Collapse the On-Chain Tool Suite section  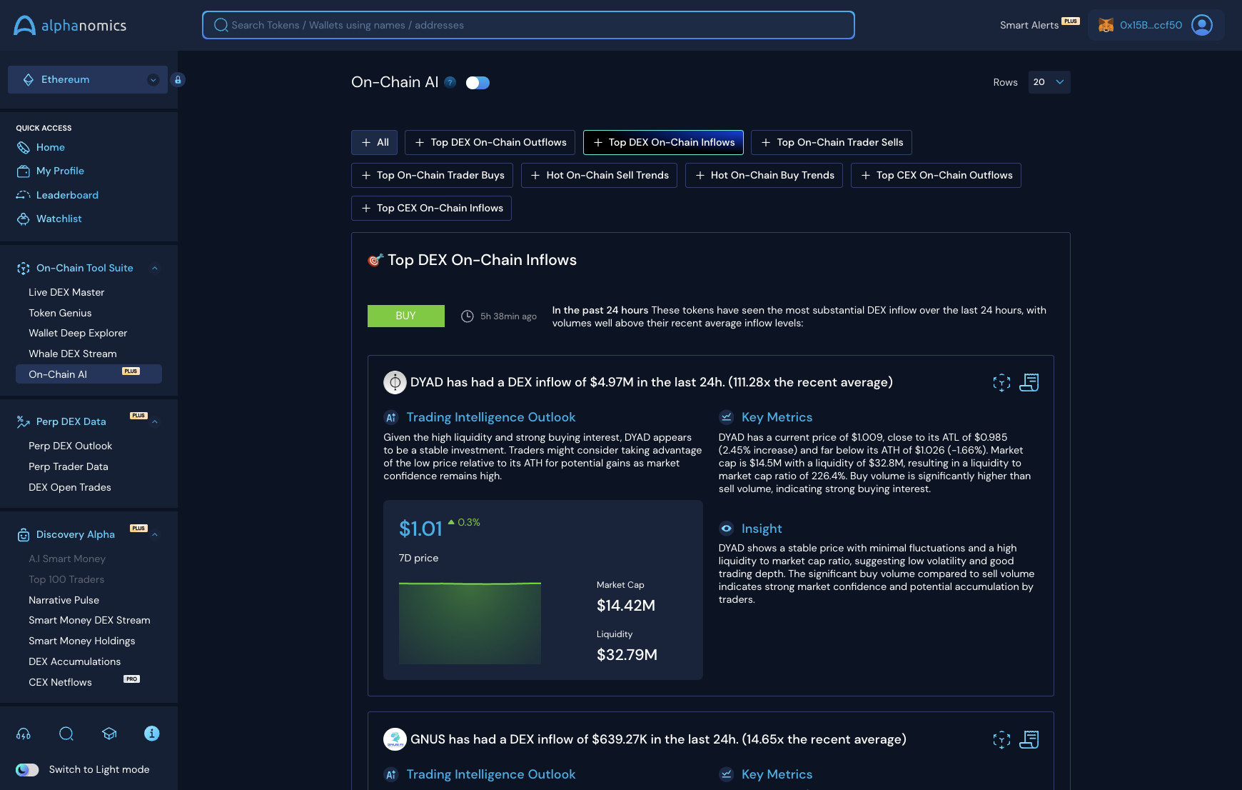coord(155,269)
